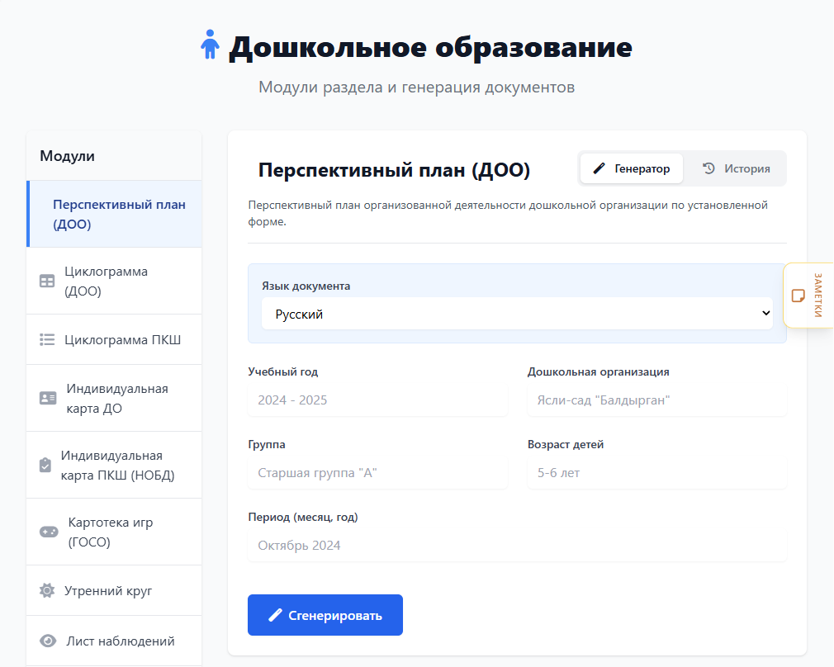Open the Лист наблюдений module

point(114,641)
